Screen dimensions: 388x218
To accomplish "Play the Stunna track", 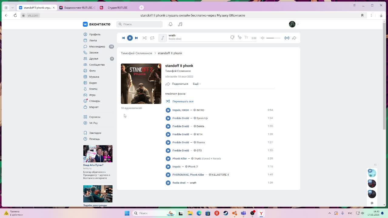I will tap(168, 142).
